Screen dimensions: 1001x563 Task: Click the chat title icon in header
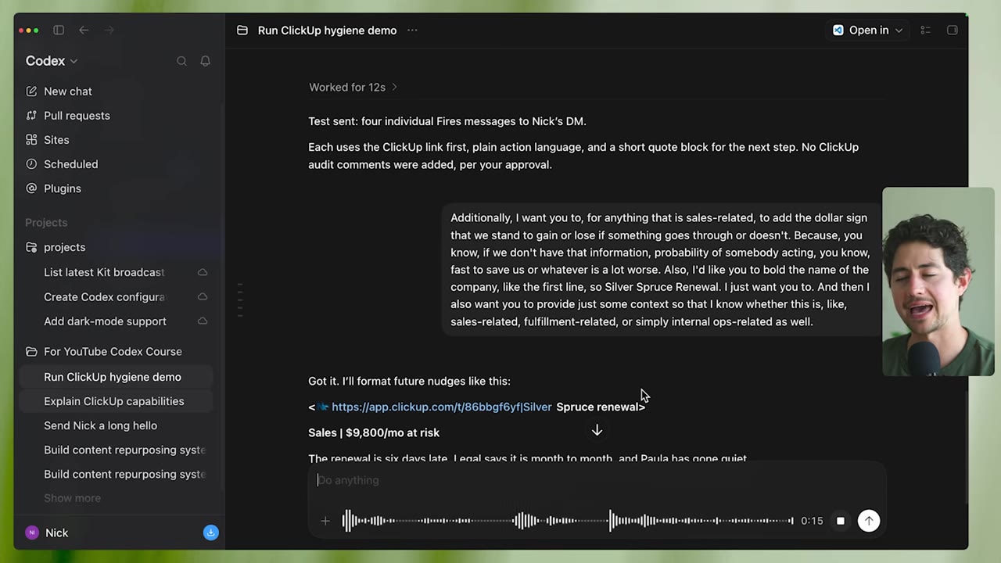[242, 30]
